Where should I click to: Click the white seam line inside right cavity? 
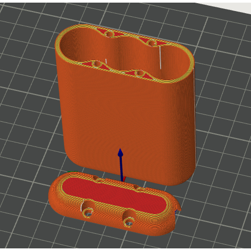160,57
